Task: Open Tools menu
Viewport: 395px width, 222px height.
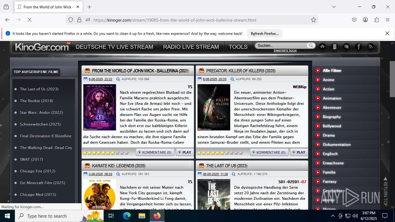Action: click(238, 47)
